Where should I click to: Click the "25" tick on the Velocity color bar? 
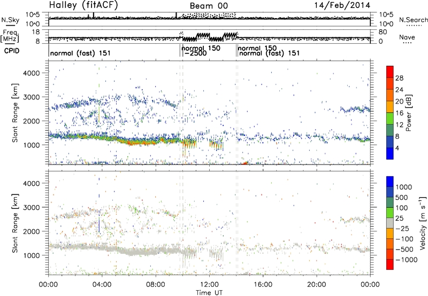pyautogui.click(x=400, y=219)
